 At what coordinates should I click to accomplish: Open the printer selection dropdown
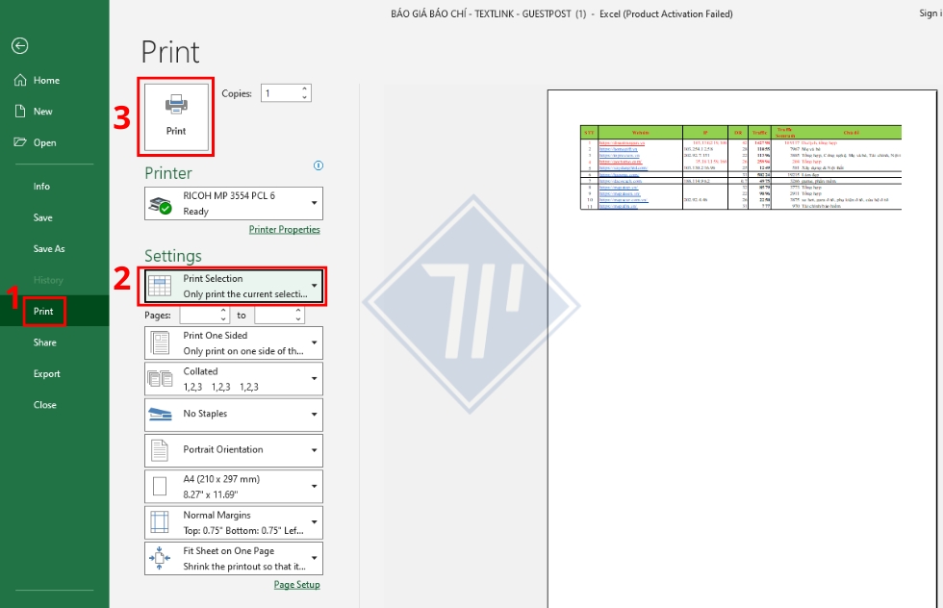(x=314, y=203)
